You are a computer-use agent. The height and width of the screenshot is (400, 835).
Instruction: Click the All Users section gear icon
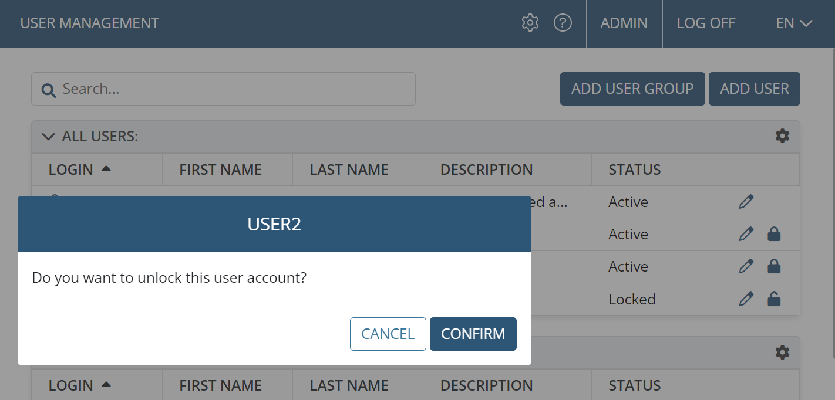coord(782,136)
